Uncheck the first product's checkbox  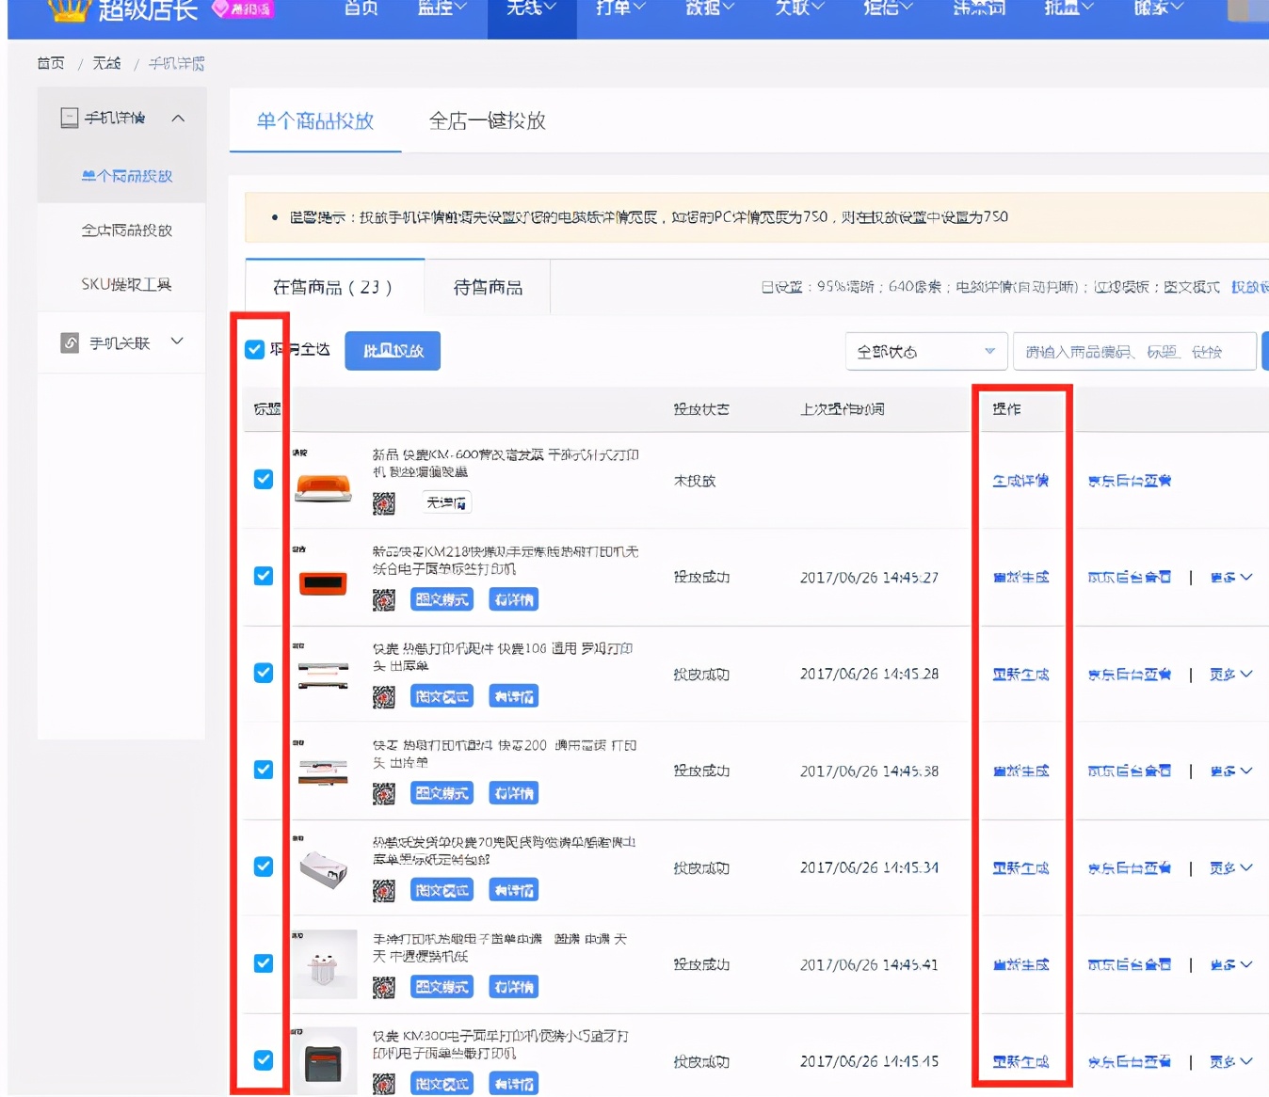264,479
